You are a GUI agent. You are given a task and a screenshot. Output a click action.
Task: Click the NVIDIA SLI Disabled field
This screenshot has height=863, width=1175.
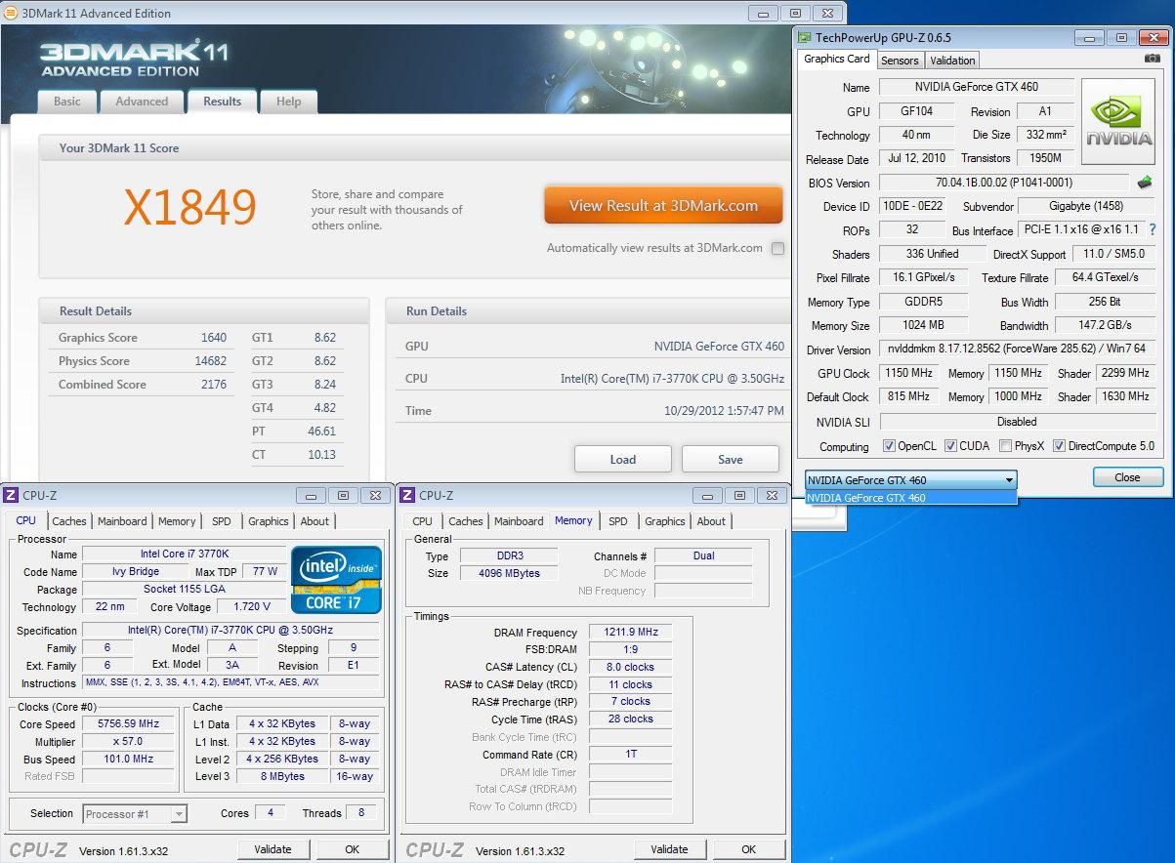tap(1018, 422)
